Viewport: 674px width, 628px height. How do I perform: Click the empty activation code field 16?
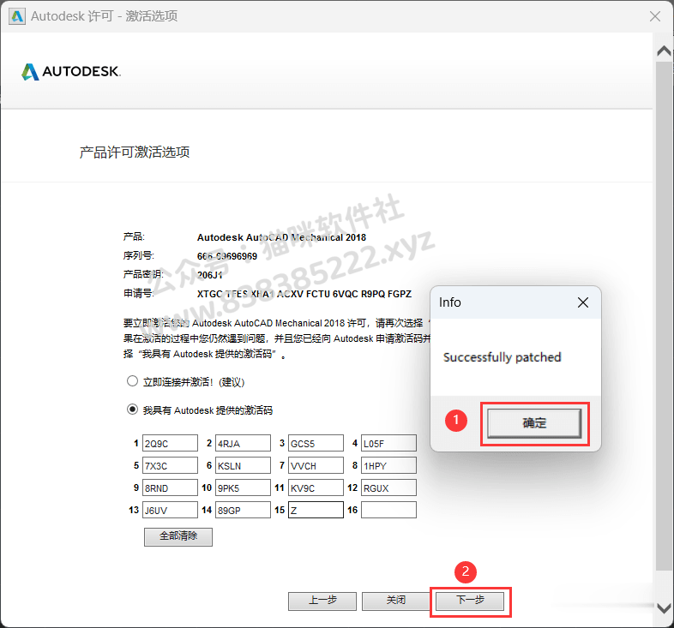(x=388, y=511)
